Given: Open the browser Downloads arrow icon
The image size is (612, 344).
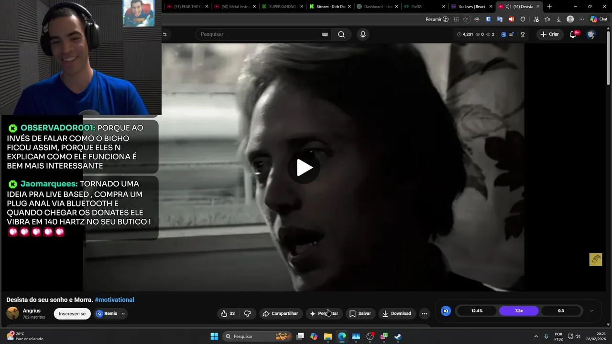Looking at the screenshot, I should coord(558,19).
